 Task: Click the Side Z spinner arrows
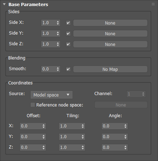(x=58, y=44)
